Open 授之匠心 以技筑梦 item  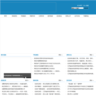tap(73, 94)
